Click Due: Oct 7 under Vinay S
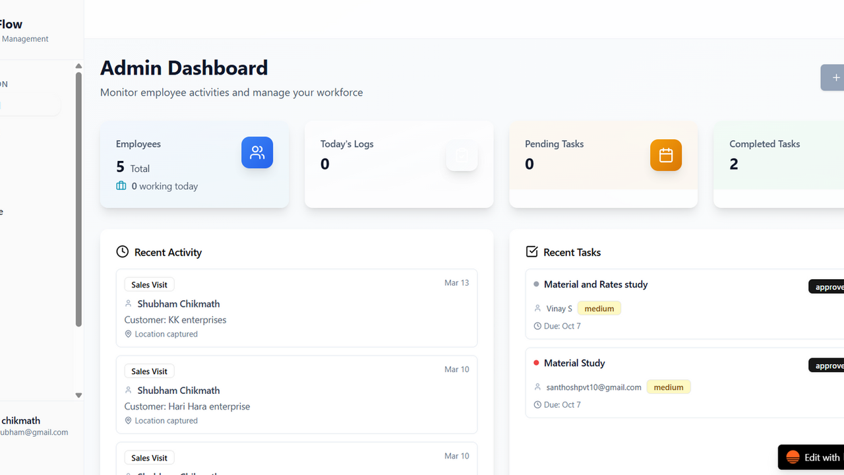844x475 pixels. coord(562,326)
